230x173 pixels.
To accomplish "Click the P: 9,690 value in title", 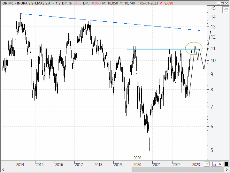I will [x=167, y=3].
